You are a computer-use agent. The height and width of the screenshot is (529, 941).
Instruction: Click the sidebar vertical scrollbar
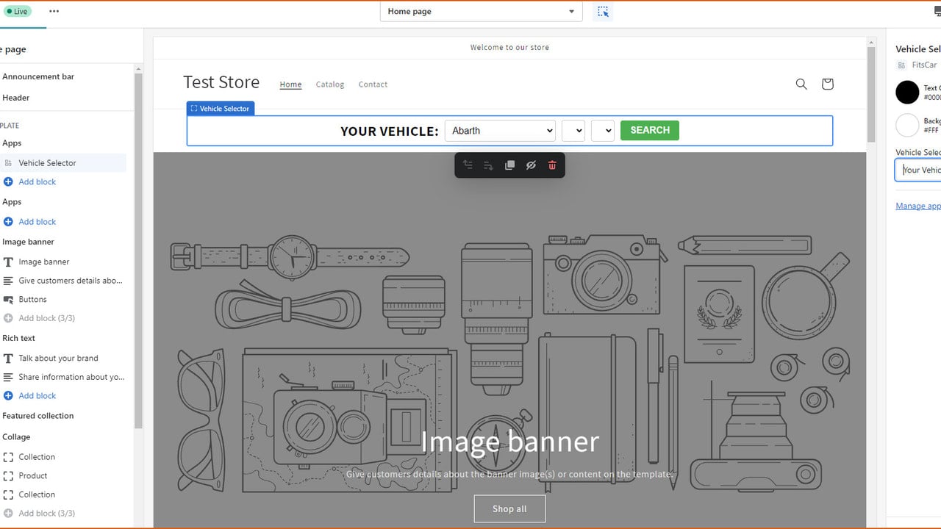tap(138, 250)
